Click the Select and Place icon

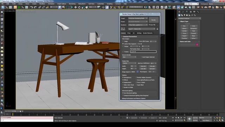pyautogui.click(x=87, y=7)
